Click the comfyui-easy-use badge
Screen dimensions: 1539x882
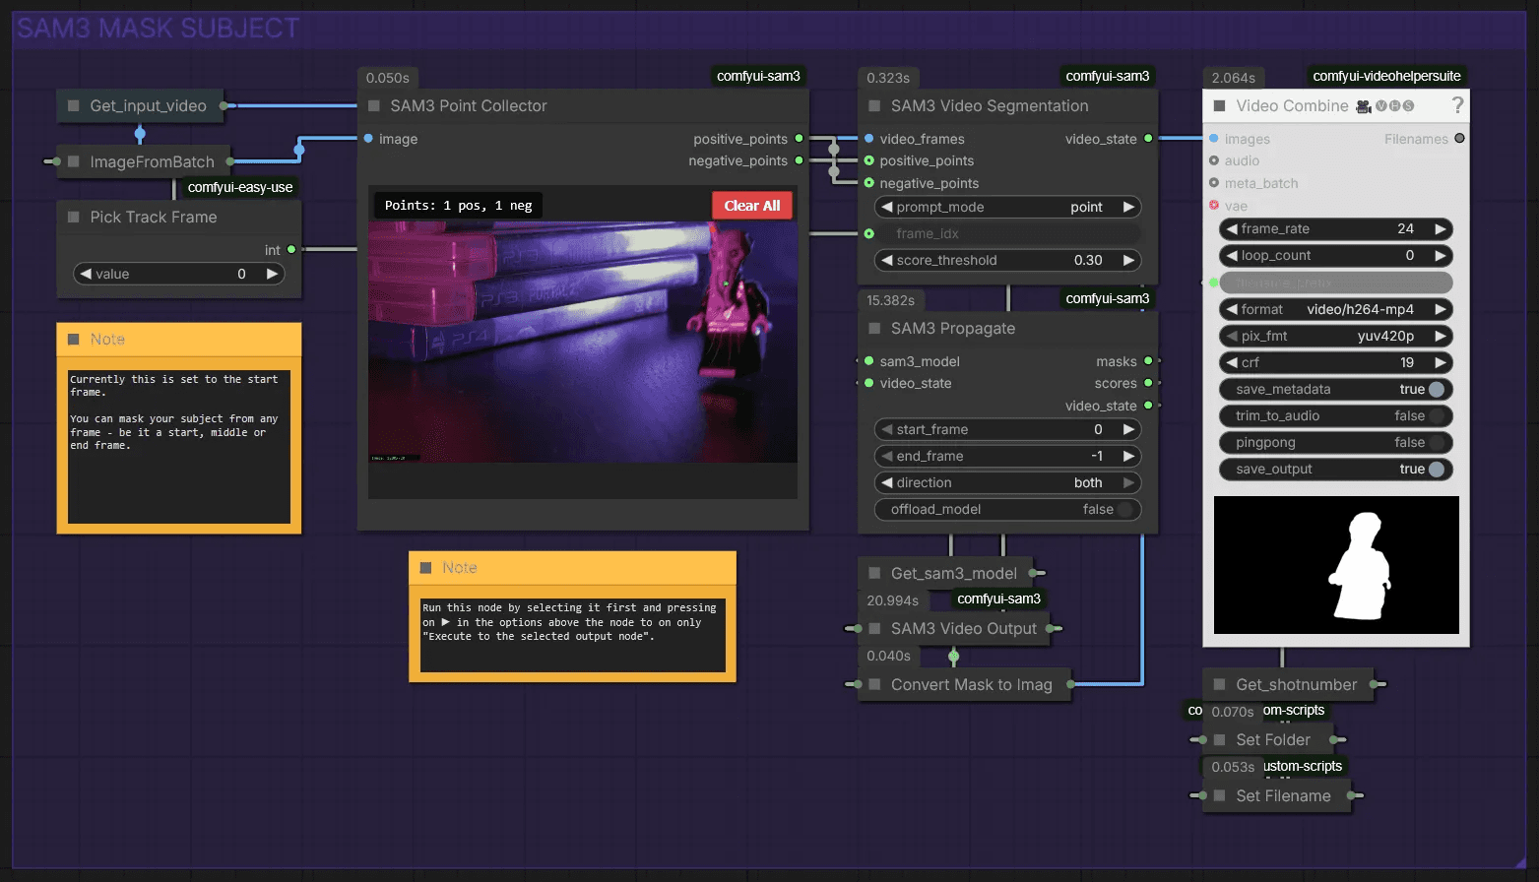[x=240, y=187]
